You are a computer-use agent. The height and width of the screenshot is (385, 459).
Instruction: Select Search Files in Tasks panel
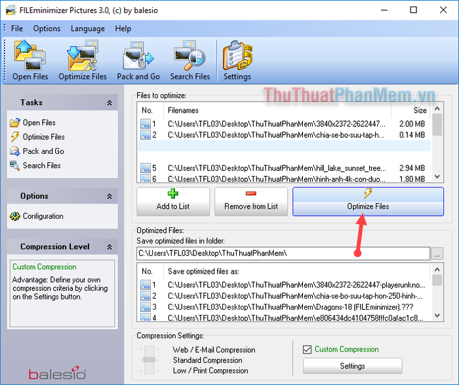pos(35,166)
